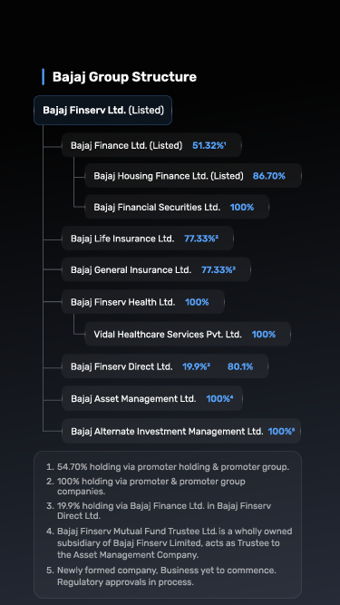Click the Bajaj Group Structure heading

tap(124, 77)
